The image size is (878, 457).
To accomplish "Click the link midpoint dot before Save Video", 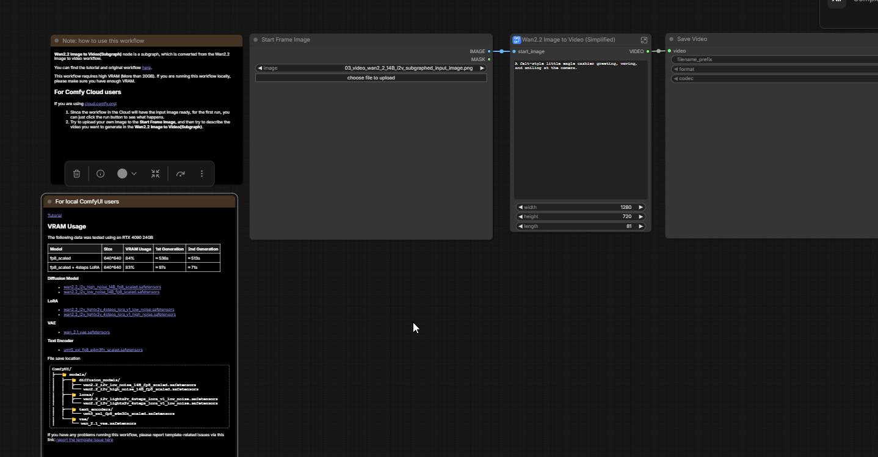I will tap(658, 51).
